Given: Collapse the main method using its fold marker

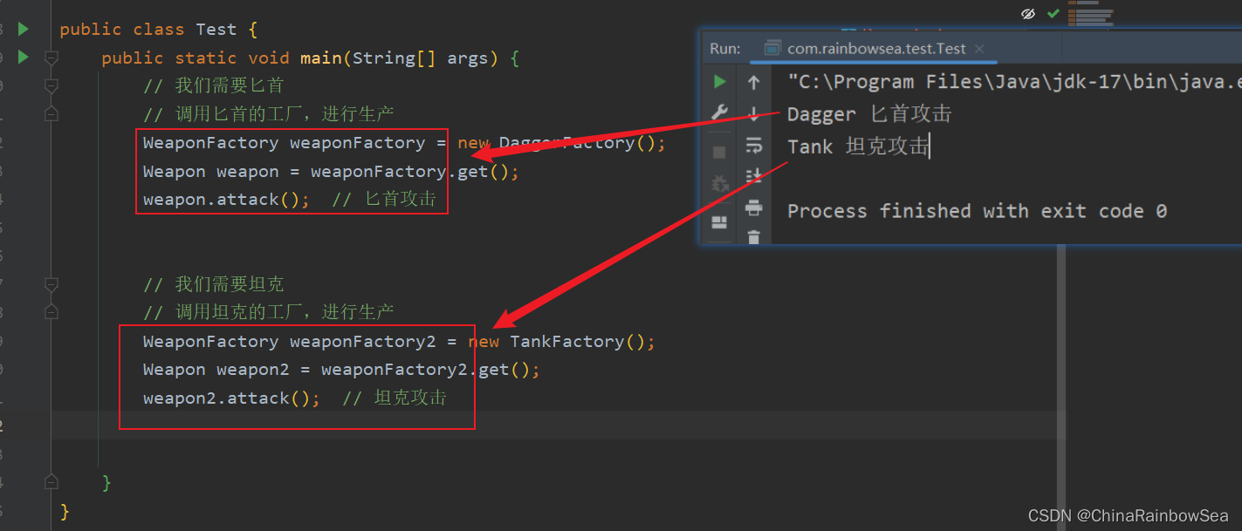Looking at the screenshot, I should pos(51,58).
